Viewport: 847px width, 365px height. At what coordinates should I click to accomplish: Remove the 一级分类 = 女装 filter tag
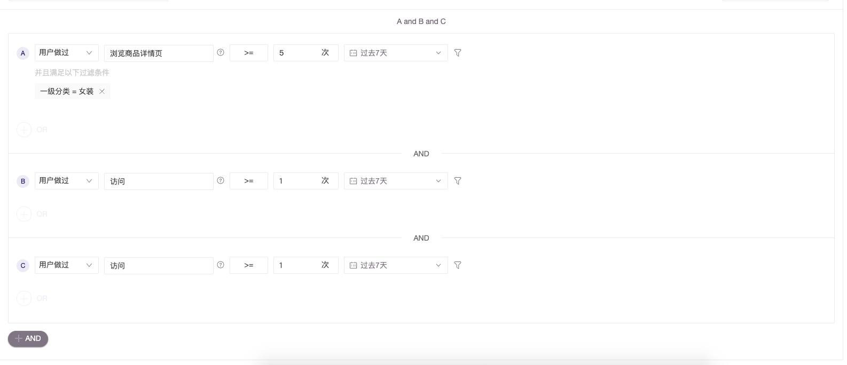point(102,91)
